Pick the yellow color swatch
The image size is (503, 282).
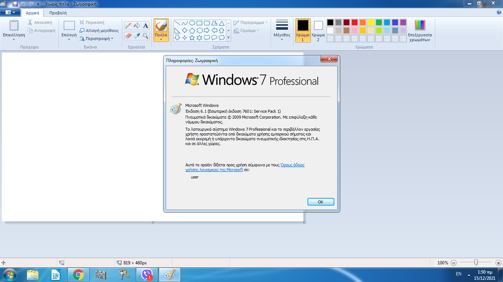tap(371, 22)
